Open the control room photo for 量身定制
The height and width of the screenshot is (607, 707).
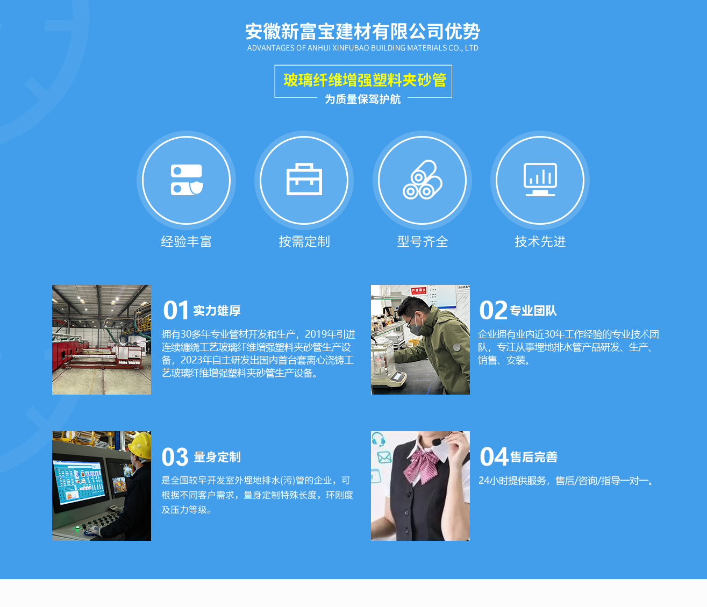(102, 486)
